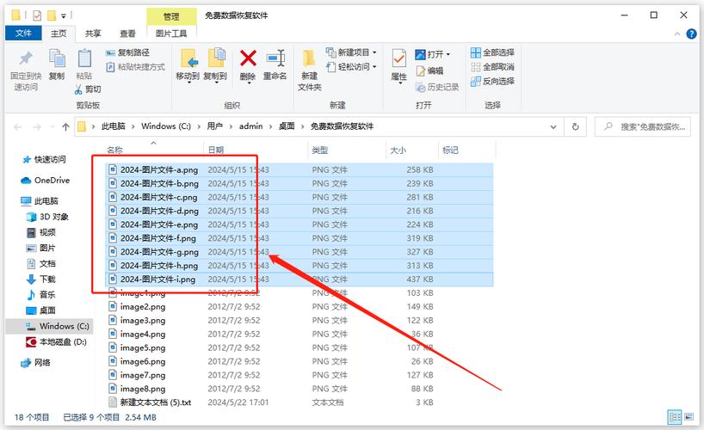Viewport: 704px width, 430px height.
Task: Select 下载 (Downloads) in the sidebar
Action: pyautogui.click(x=41, y=279)
